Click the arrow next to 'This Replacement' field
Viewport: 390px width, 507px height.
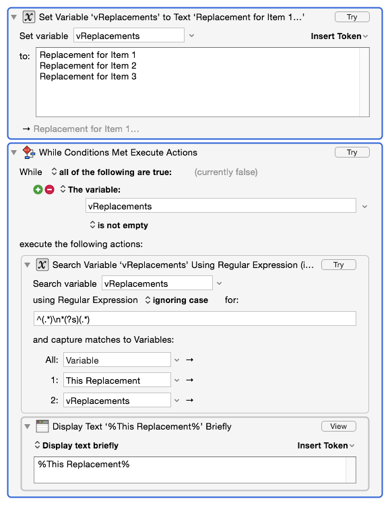(190, 380)
